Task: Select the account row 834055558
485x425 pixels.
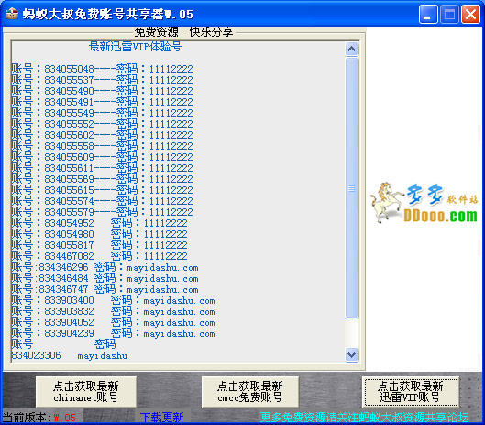Action: (x=103, y=146)
